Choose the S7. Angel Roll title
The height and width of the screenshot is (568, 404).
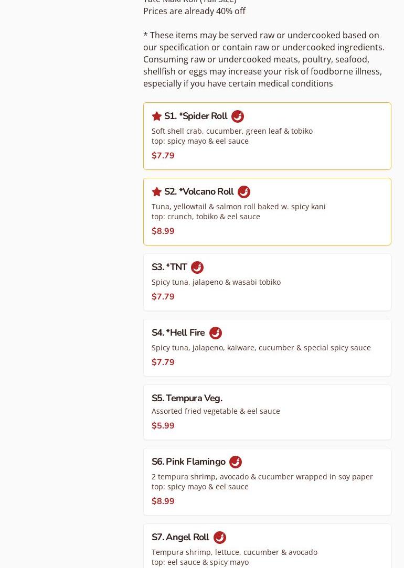point(180,537)
